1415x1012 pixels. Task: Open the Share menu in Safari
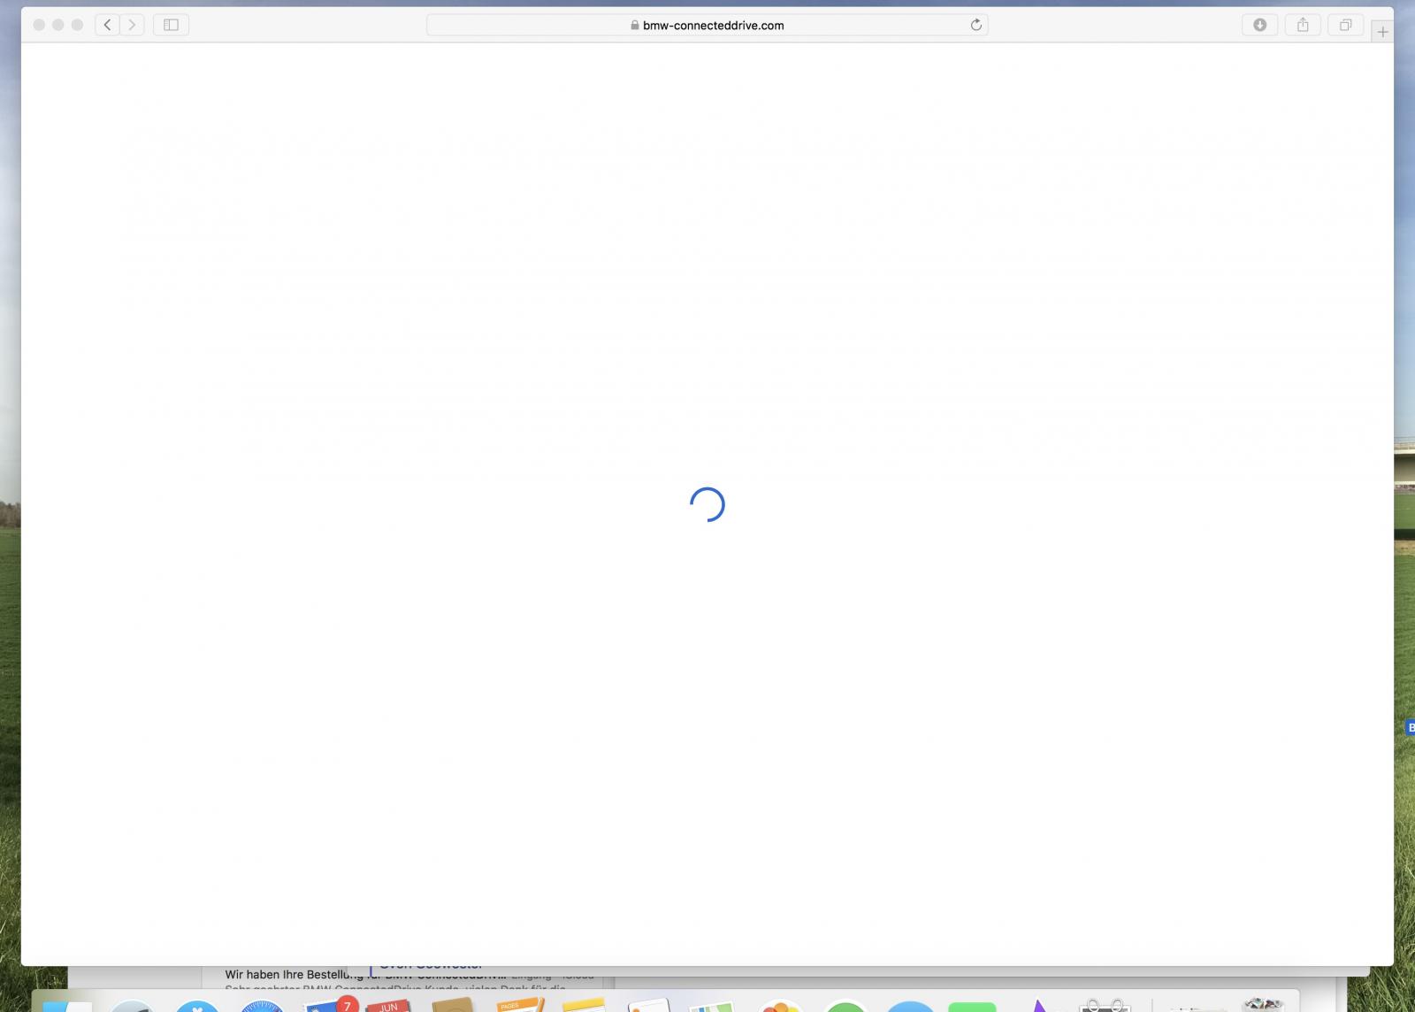[1303, 25]
